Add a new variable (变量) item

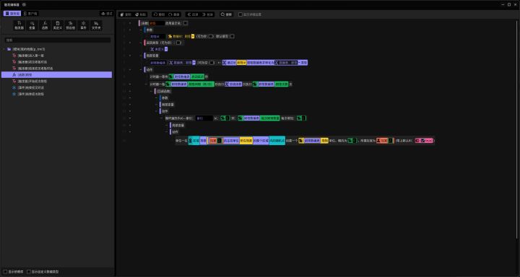pos(32,25)
